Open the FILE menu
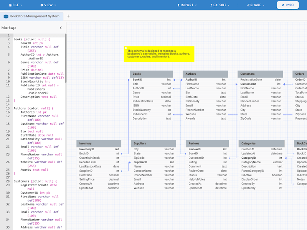The height and width of the screenshot is (230, 307). tap(16, 5)
